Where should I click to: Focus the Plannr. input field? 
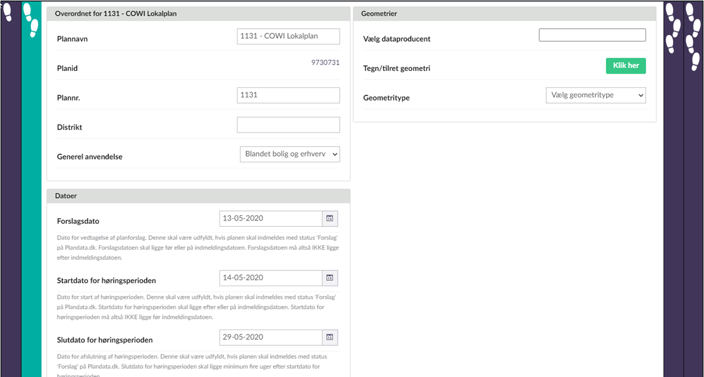288,95
